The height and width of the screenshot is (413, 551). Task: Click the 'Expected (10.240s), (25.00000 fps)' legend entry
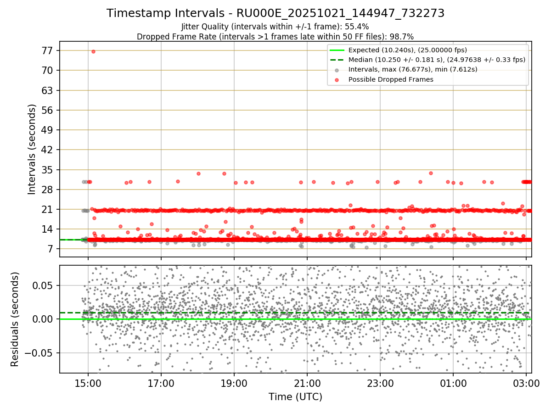coord(408,50)
